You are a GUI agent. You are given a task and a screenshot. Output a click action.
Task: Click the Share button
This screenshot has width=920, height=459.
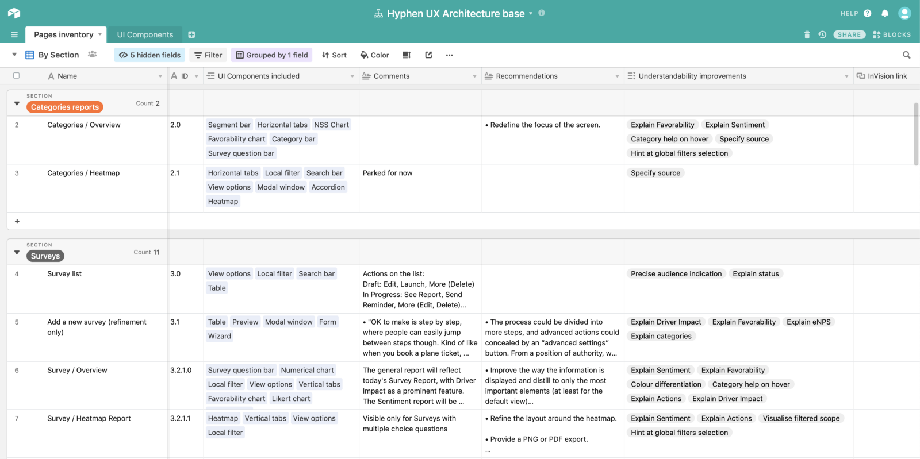(849, 34)
